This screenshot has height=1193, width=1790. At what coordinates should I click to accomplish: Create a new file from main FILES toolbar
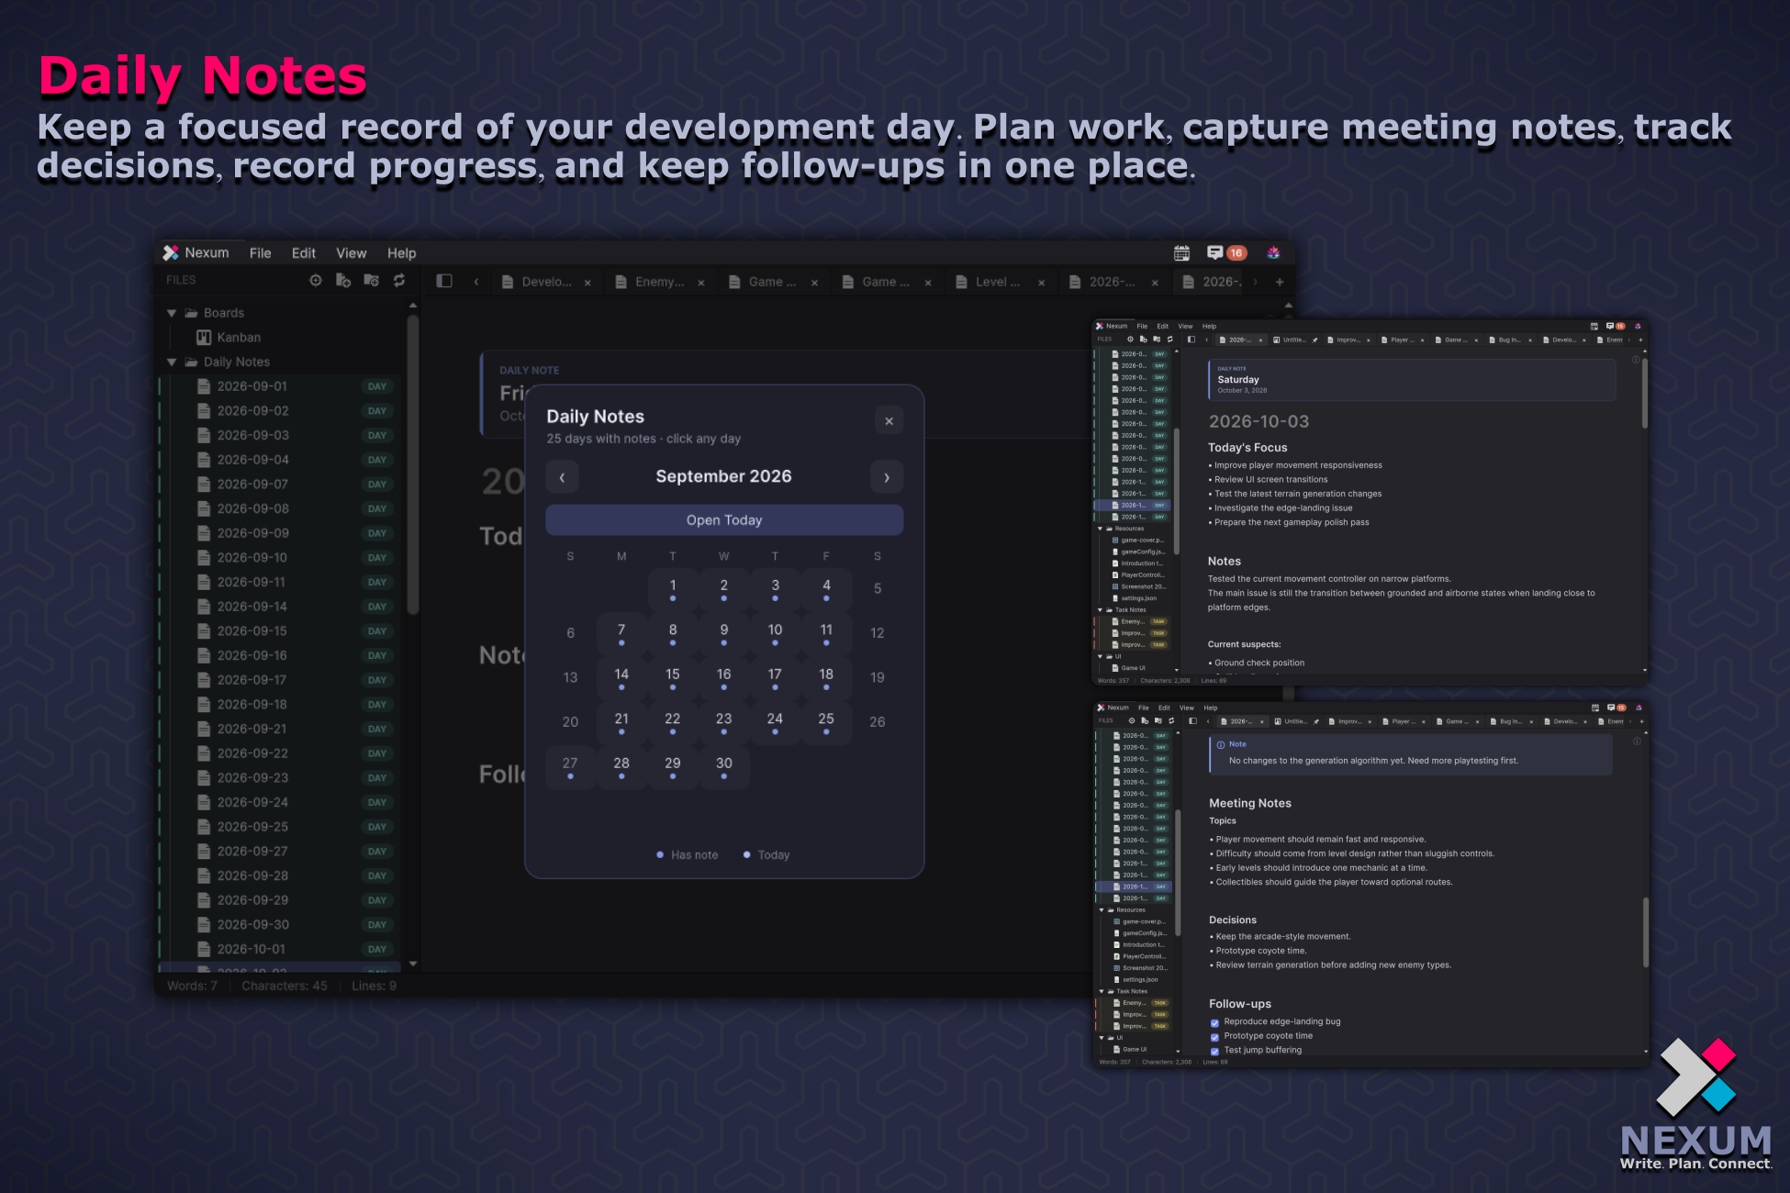(x=343, y=281)
